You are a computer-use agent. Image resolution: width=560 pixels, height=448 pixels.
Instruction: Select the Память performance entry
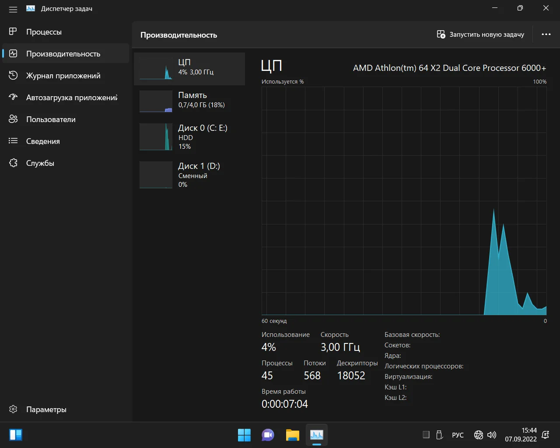pyautogui.click(x=189, y=101)
